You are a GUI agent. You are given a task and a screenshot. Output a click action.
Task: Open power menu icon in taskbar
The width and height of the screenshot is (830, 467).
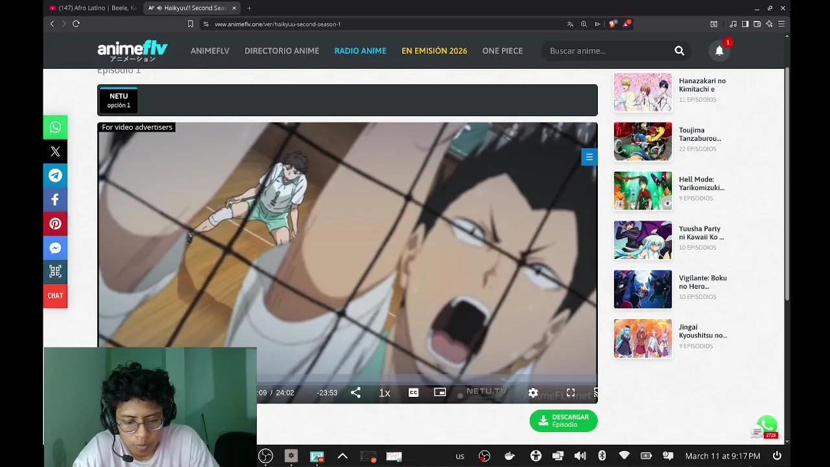point(777,456)
